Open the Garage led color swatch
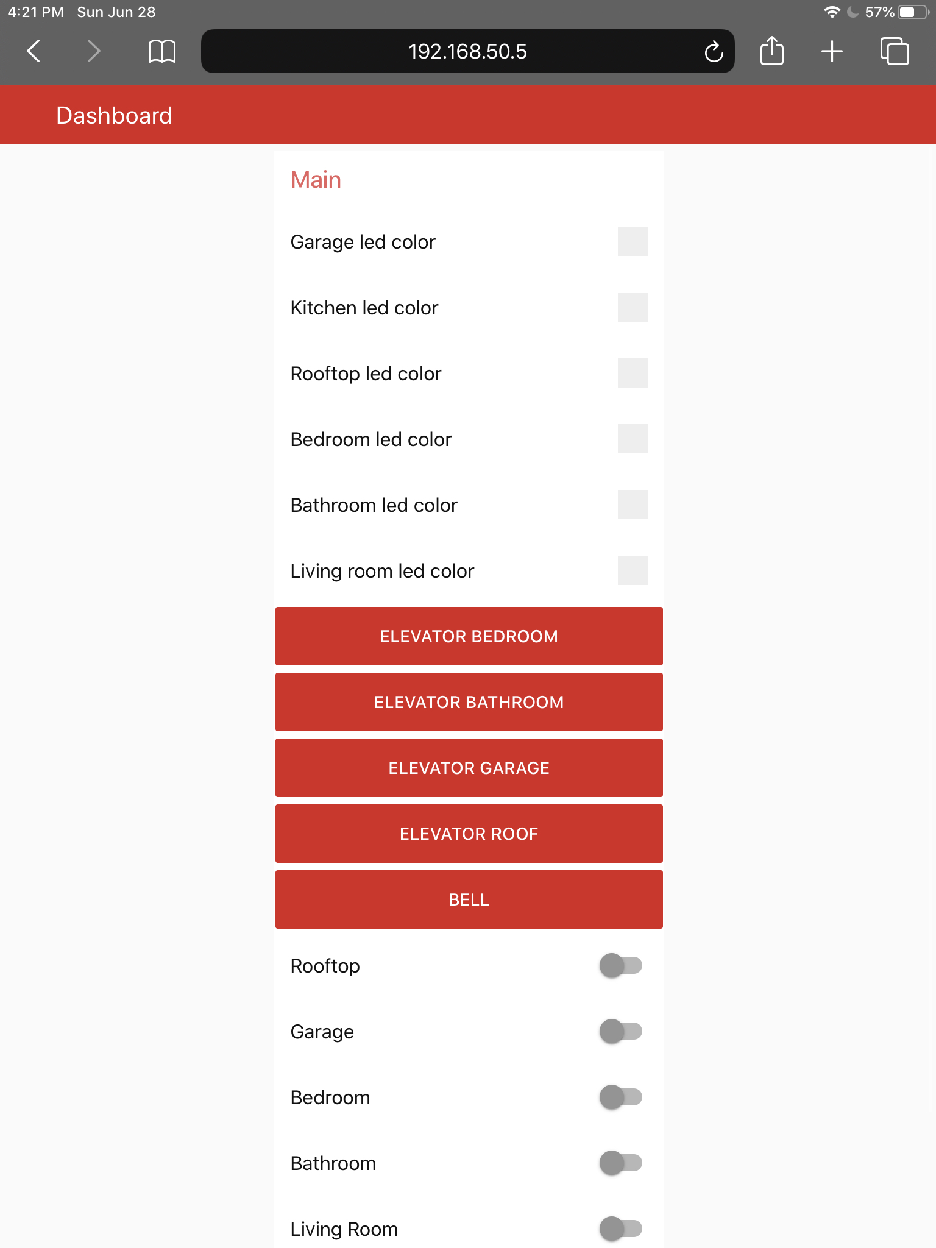Viewport: 936px width, 1248px height. tap(633, 241)
